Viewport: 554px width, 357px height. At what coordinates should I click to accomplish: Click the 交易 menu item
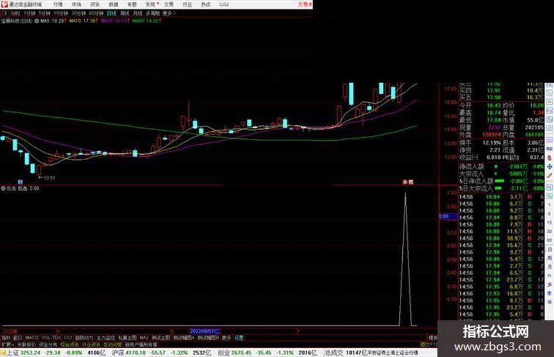click(169, 4)
